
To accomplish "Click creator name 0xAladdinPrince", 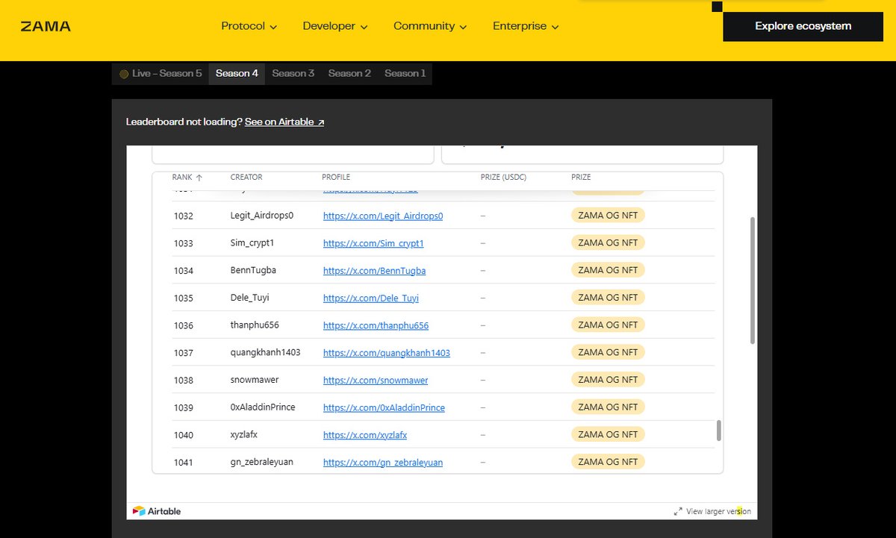I will tap(263, 407).
